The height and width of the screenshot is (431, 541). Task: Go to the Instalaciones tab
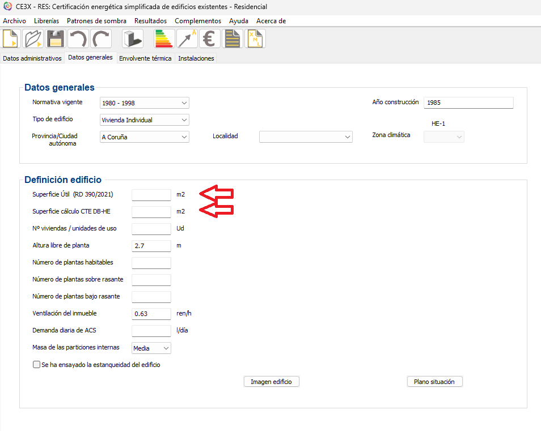click(x=196, y=58)
